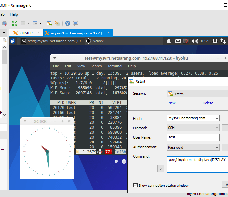This screenshot has height=197, width=228.
Task: Click the PID USER header row in top
Action: 89,103
